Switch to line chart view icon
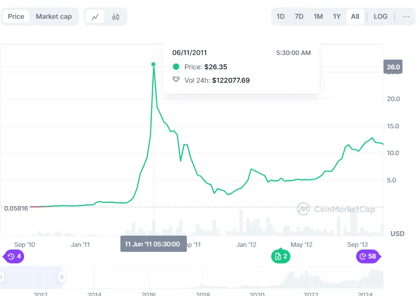The height and width of the screenshot is (296, 420). tap(95, 17)
